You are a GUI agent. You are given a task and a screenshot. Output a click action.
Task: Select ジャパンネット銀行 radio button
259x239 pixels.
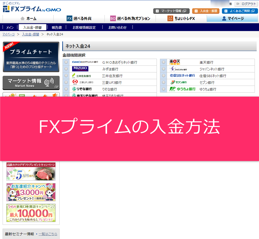[164, 69]
